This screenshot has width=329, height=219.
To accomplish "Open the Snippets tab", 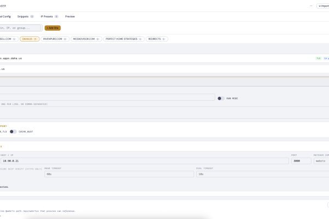I will [25, 16].
